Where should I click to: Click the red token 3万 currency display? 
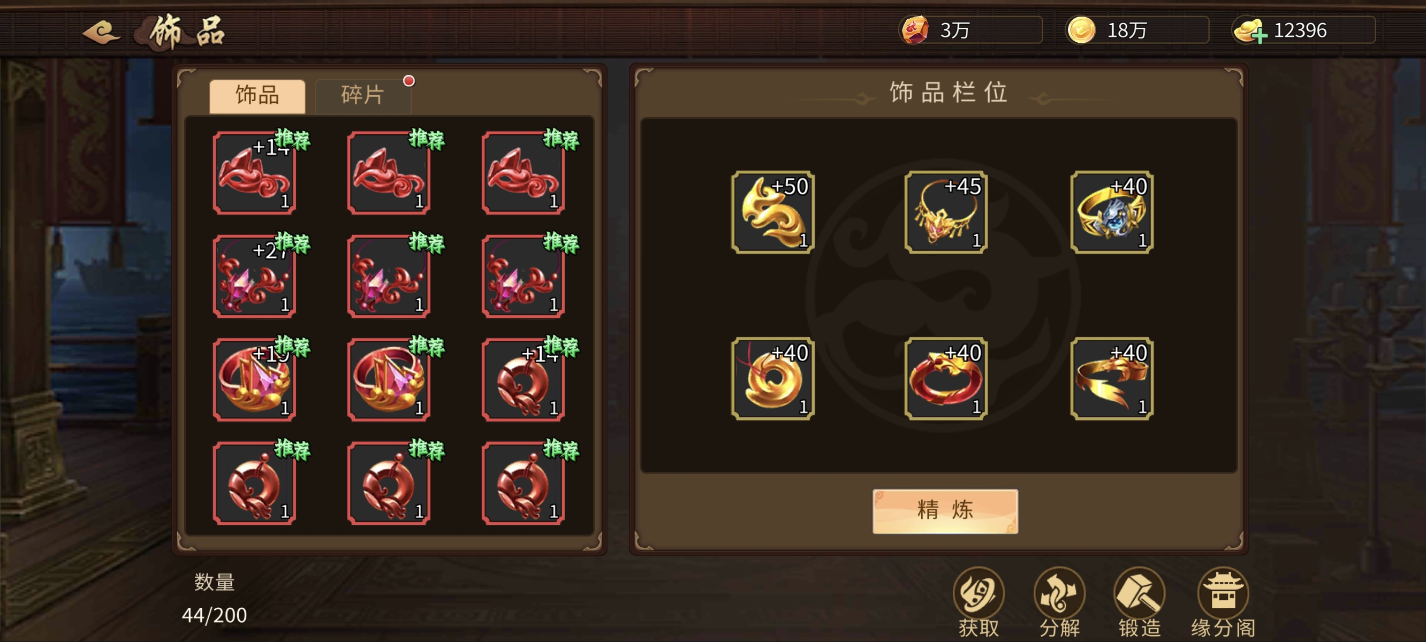click(x=970, y=30)
